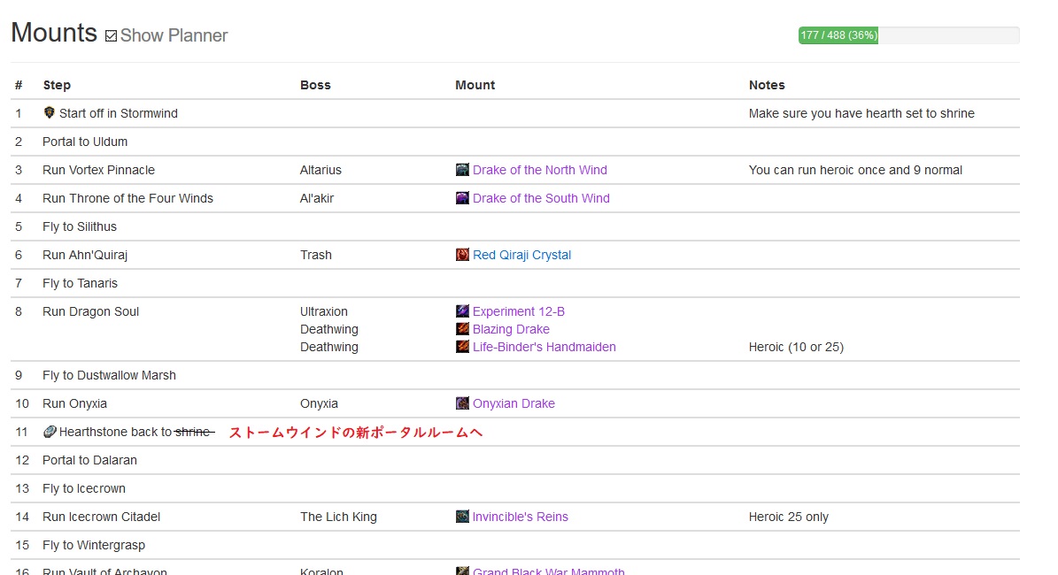The height and width of the screenshot is (575, 1058).
Task: Click the Step column header
Action: coord(57,85)
